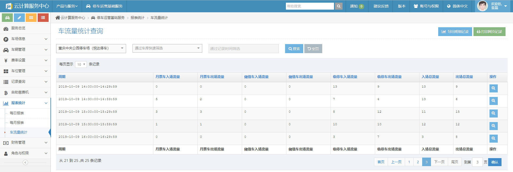Collapse the sidebar with double-arrow icon
Image resolution: width=513 pixels, height=172 pixels.
(x=25, y=162)
